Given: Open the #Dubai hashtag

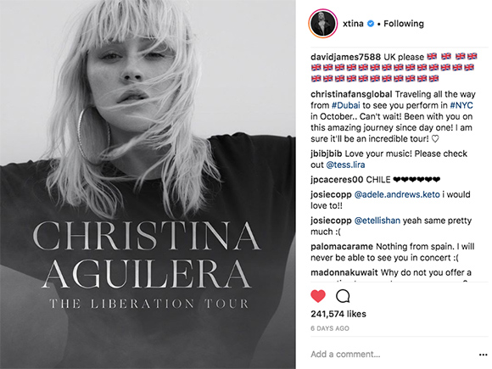Looking at the screenshot, I should pyautogui.click(x=346, y=105).
